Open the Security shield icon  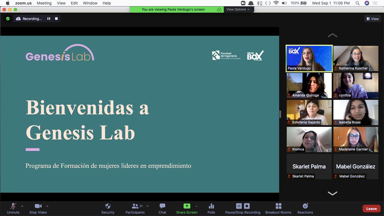coord(108,206)
